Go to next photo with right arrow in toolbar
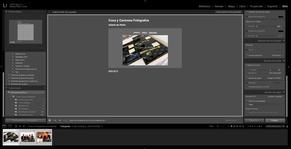This screenshot has width=291, height=149. point(60,120)
